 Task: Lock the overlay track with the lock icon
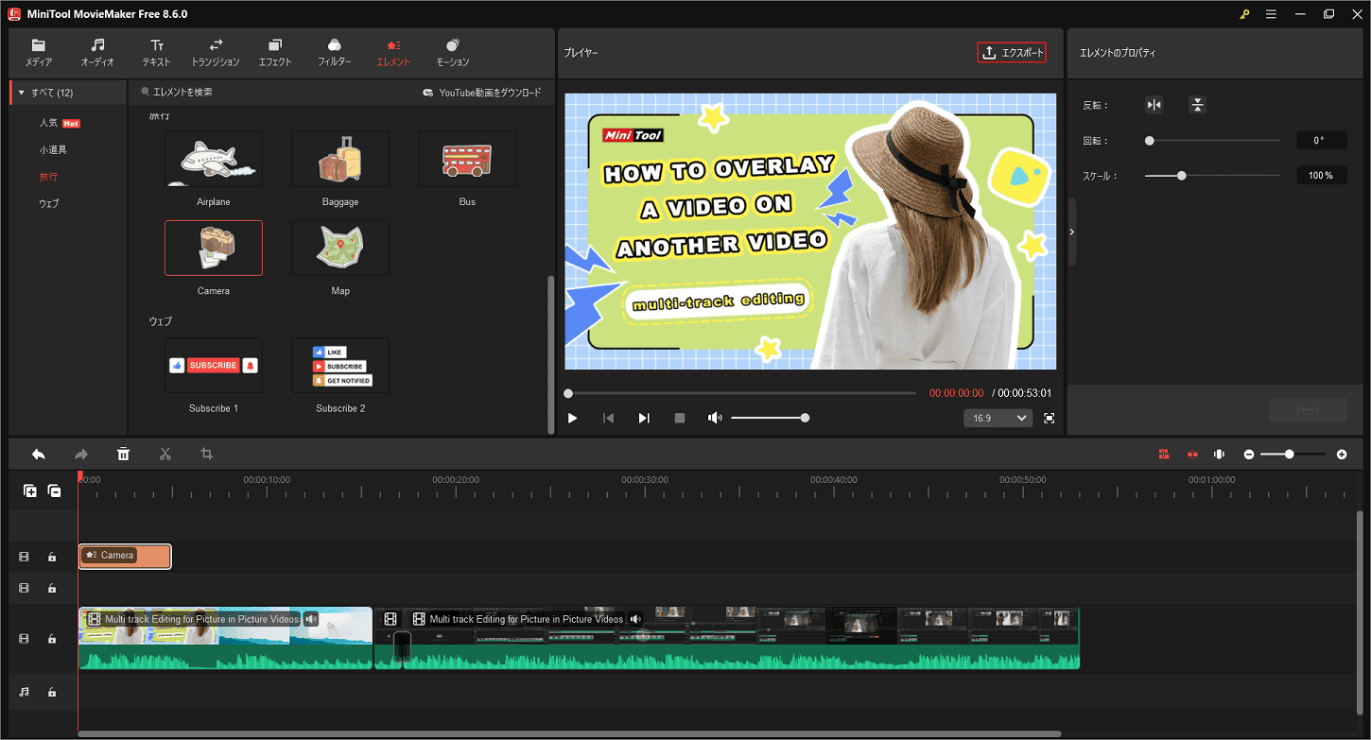[54, 557]
